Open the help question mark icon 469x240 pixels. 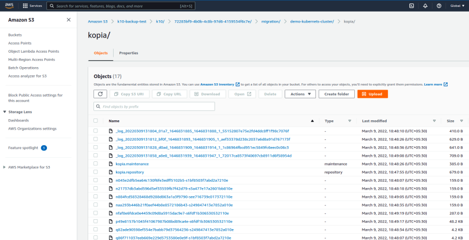click(x=439, y=6)
